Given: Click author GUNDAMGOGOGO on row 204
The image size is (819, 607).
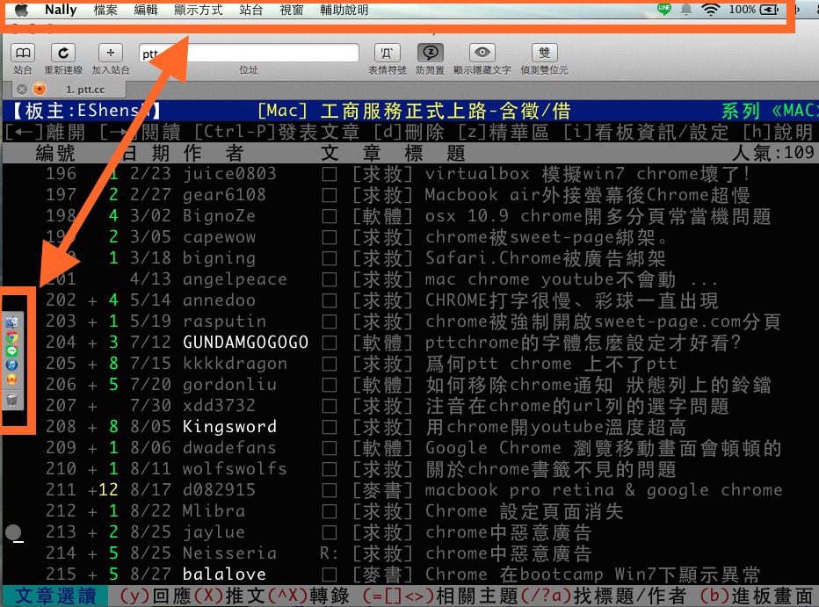Looking at the screenshot, I should point(245,343).
